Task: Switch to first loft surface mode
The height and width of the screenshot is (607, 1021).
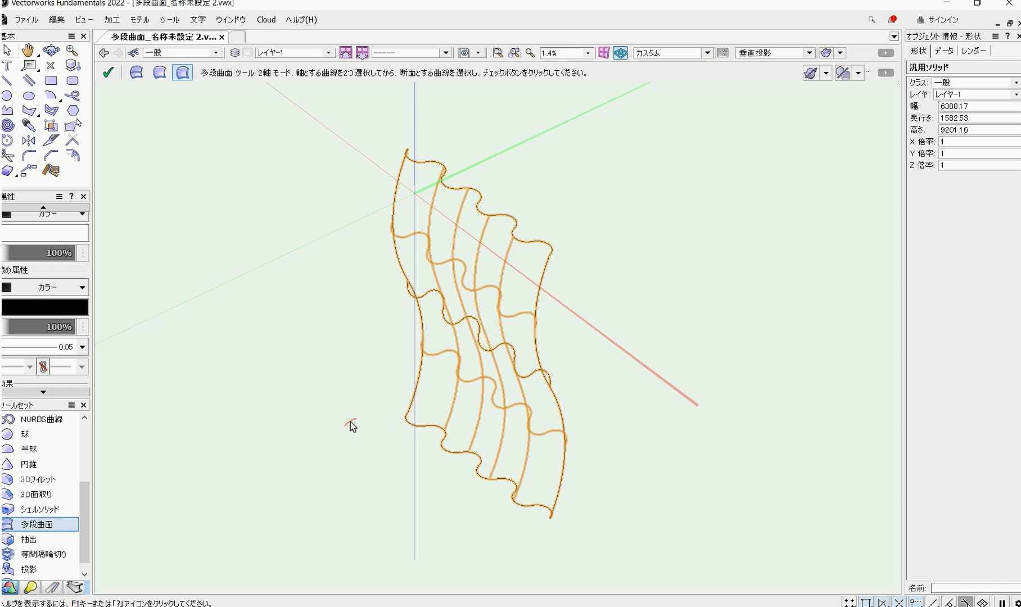Action: pyautogui.click(x=137, y=73)
